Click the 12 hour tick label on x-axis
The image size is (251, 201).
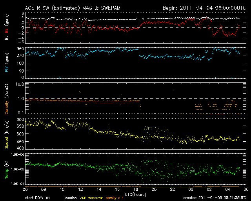tap(80, 189)
